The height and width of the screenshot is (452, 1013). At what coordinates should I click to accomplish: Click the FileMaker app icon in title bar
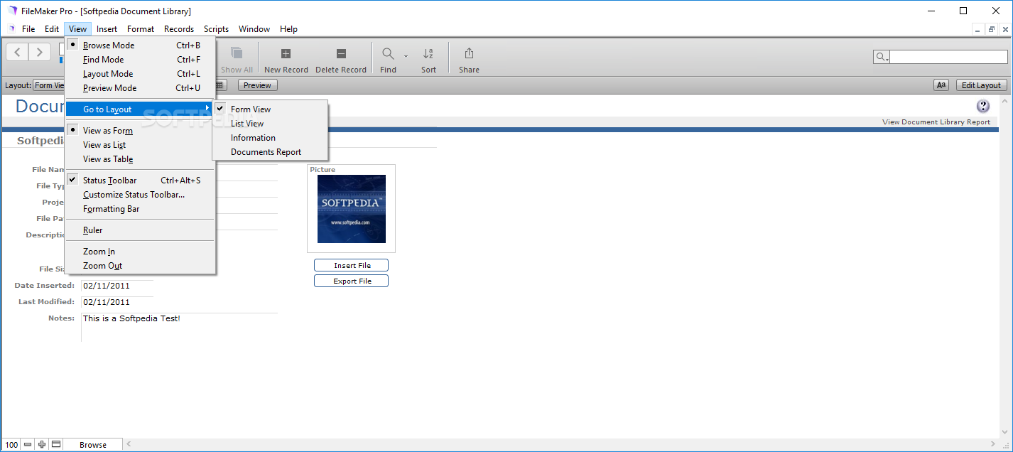(x=13, y=11)
